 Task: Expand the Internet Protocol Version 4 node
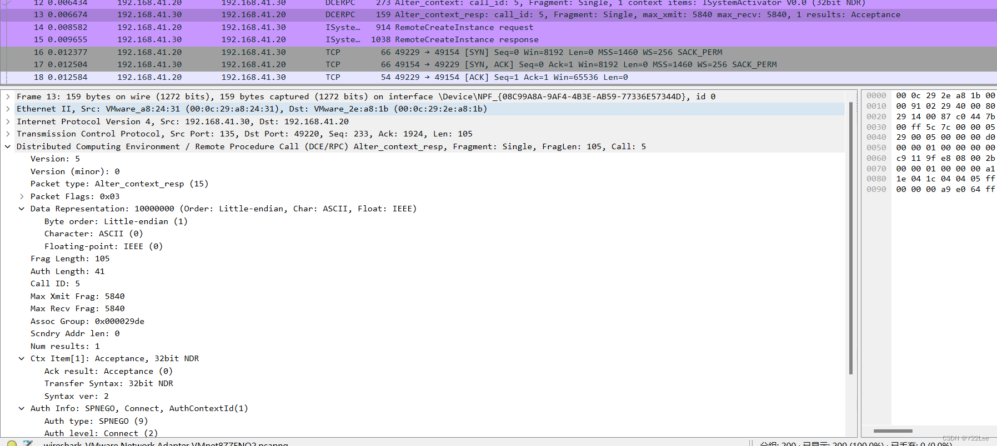[8, 121]
